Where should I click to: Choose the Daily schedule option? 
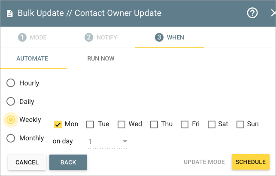[11, 102]
